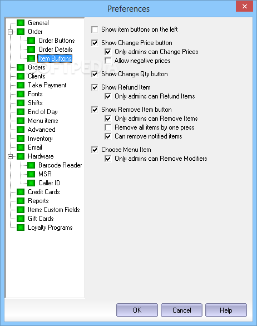Click the green icon beside MSR

point(31,174)
